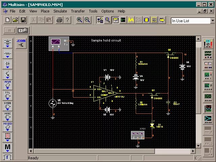Open the postprocessor icon
The image size is (216, 162).
(139, 20)
